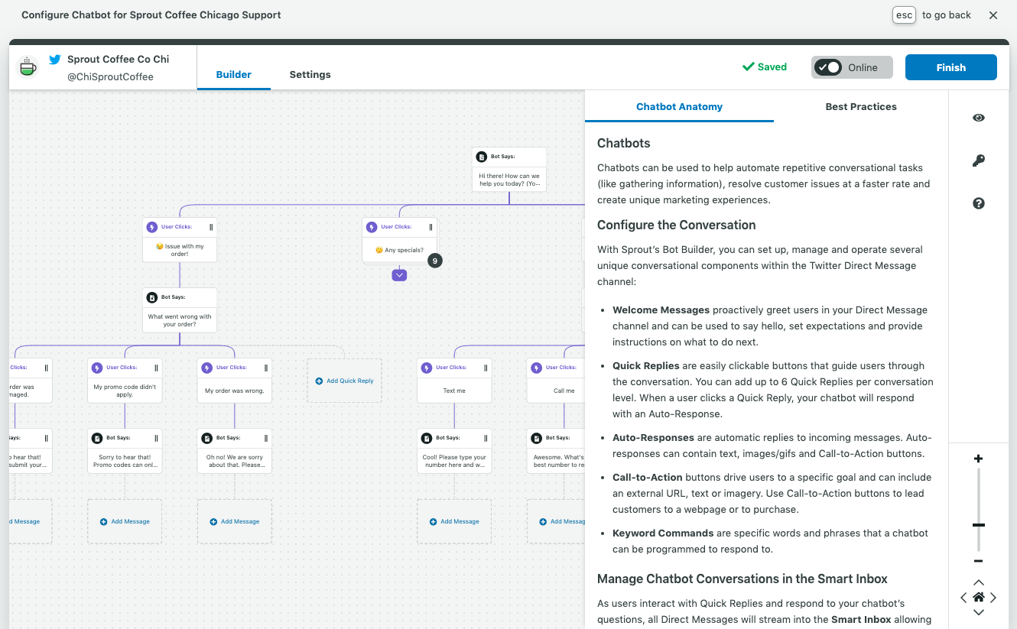Reset the canvas view with the home icon

click(x=978, y=597)
